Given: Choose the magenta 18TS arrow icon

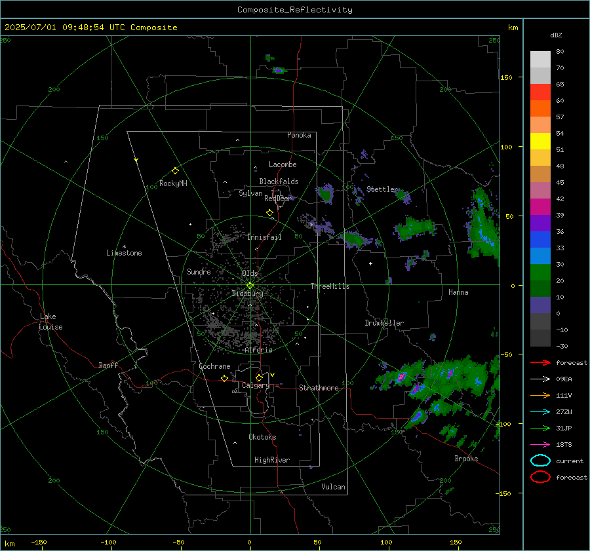Looking at the screenshot, I should pos(540,445).
